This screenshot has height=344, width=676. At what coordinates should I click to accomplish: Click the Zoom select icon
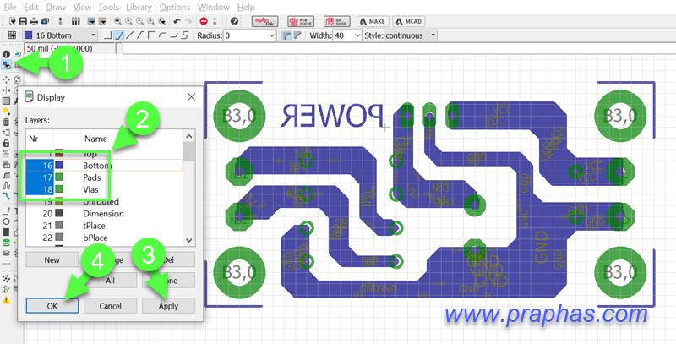coord(161,21)
